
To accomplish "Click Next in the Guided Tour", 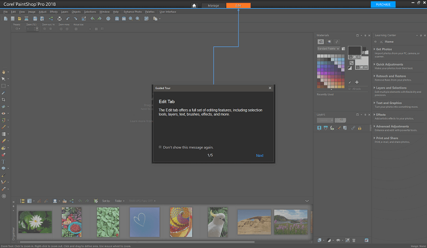I will (x=259, y=155).
